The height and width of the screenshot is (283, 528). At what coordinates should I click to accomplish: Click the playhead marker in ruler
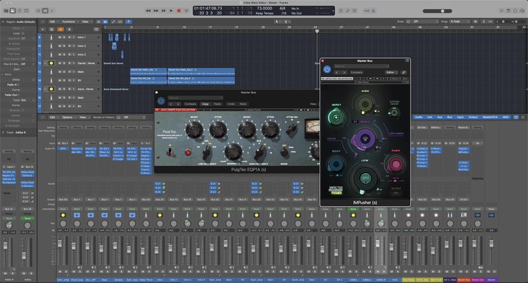317,31
